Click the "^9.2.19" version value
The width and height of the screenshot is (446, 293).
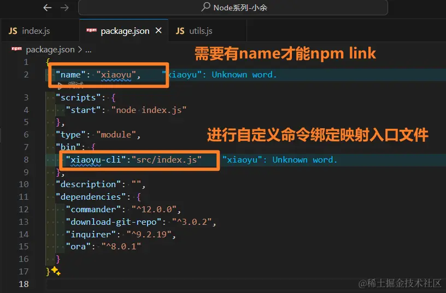149,235
